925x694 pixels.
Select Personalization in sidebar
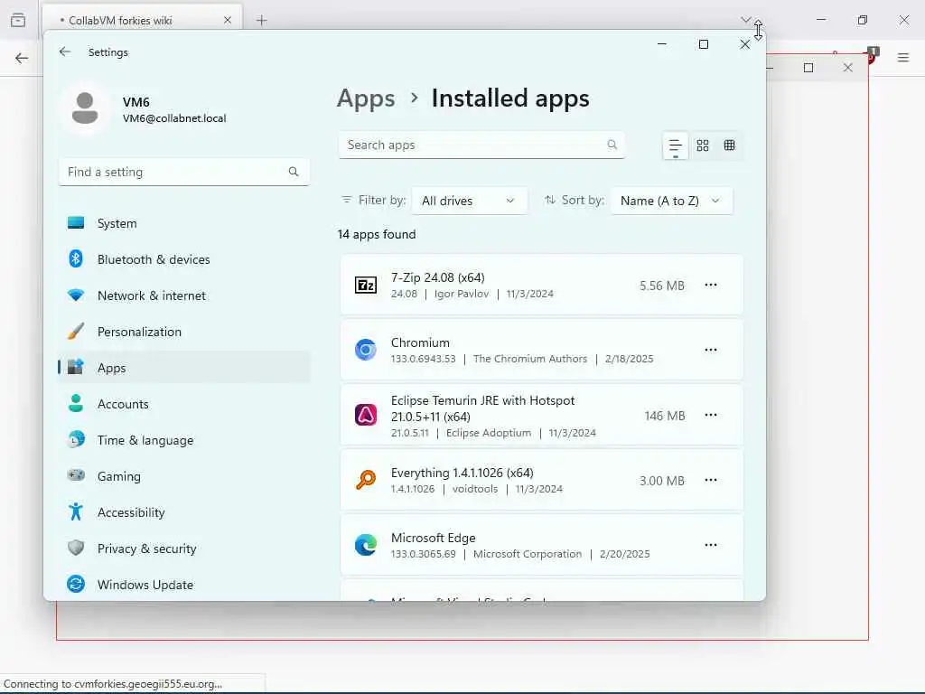point(184,332)
